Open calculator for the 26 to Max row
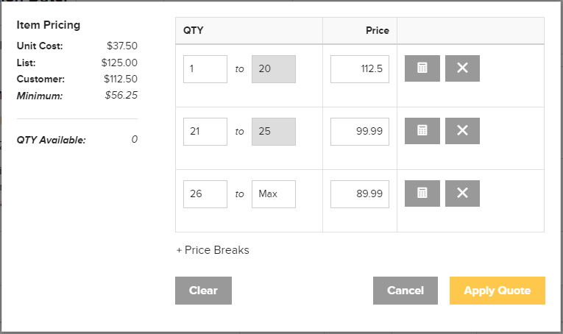The width and height of the screenshot is (563, 334). (x=422, y=193)
